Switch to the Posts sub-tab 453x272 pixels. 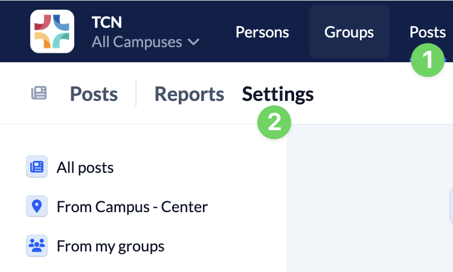click(x=94, y=94)
